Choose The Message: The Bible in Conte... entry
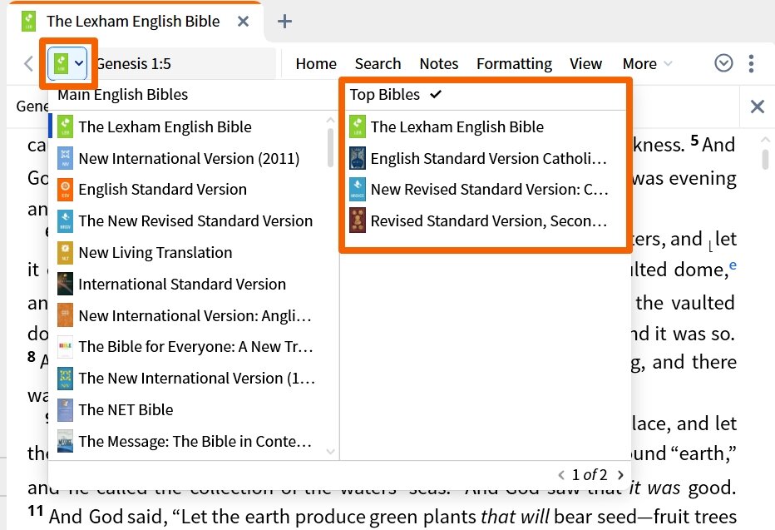Viewport: 775px width, 530px height. click(188, 441)
